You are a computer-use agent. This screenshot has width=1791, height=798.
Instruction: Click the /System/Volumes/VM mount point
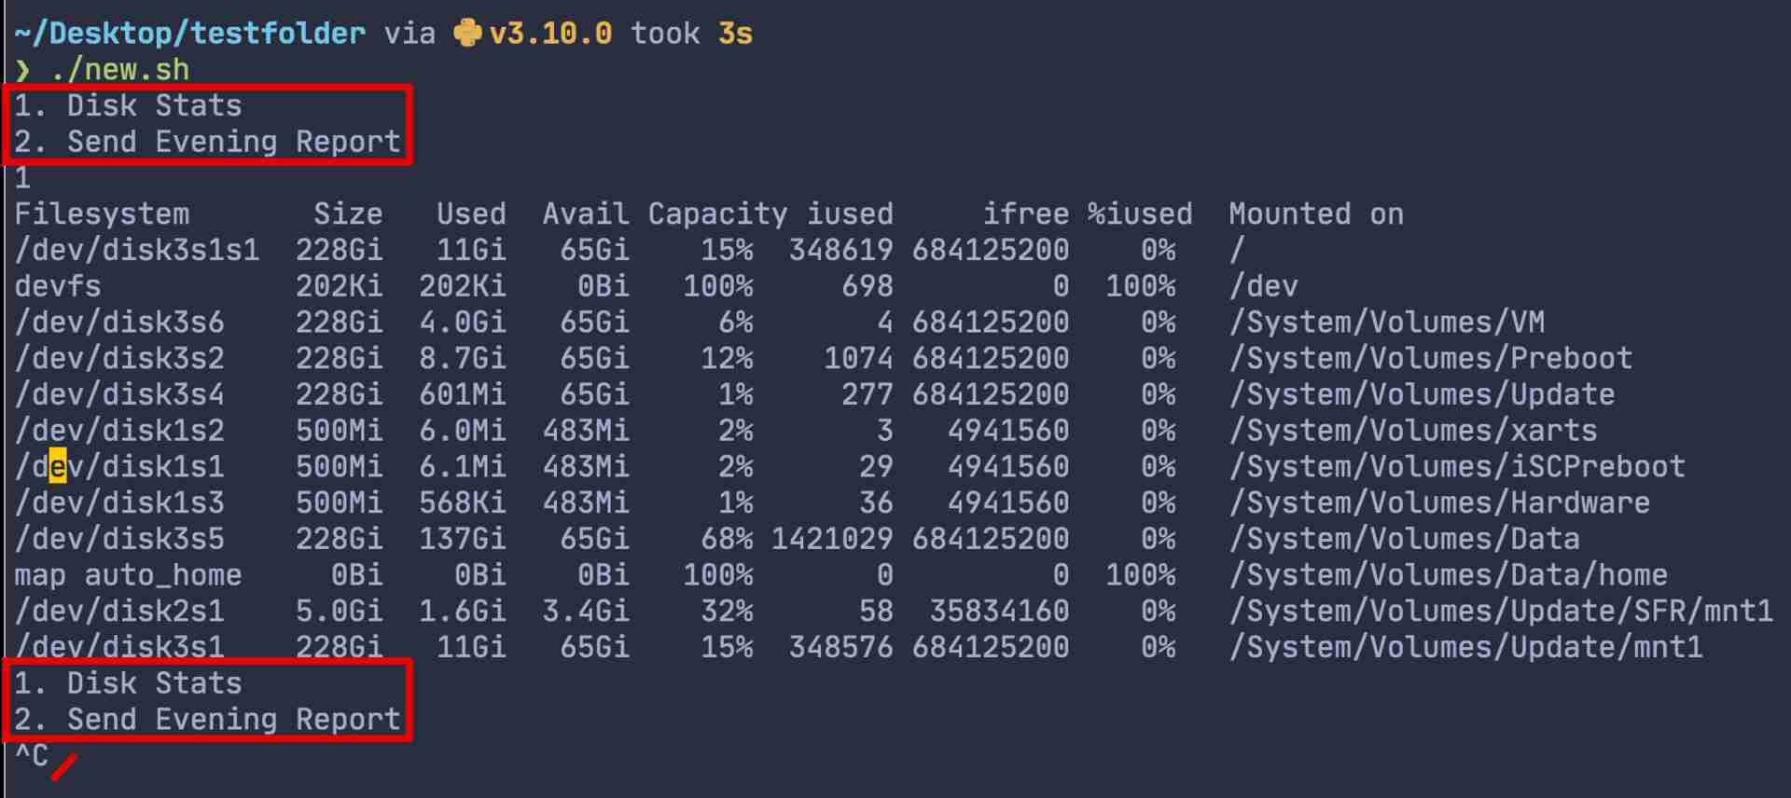click(x=1387, y=323)
